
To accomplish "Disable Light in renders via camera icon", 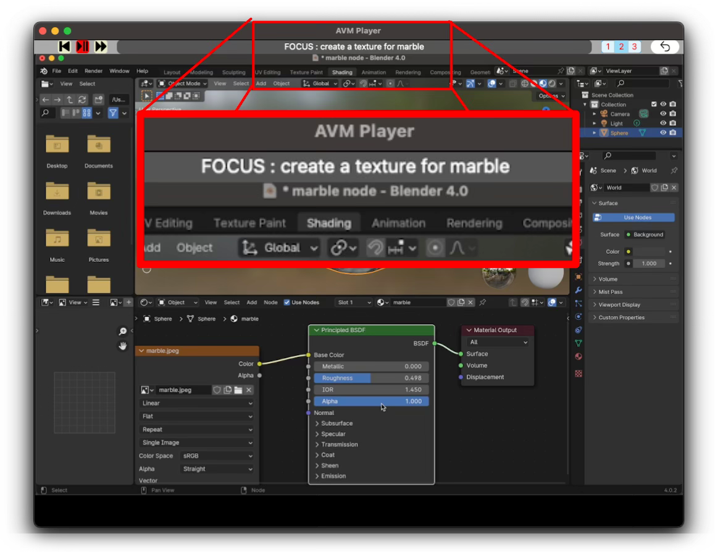I will tap(672, 123).
